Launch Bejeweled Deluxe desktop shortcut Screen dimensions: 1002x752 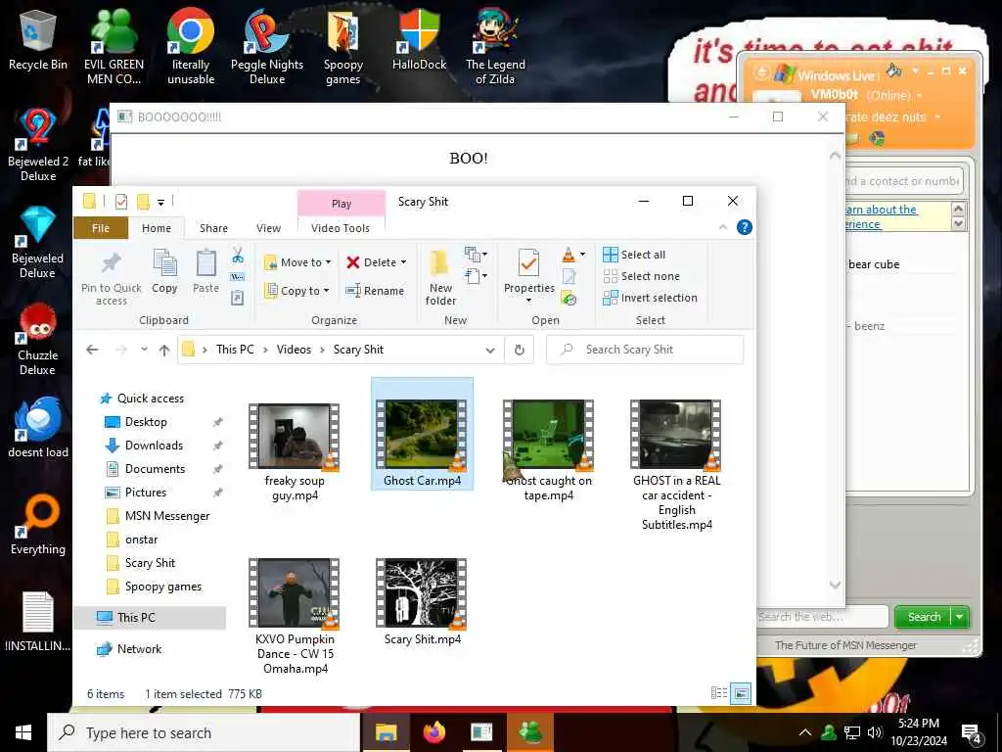[x=38, y=242]
